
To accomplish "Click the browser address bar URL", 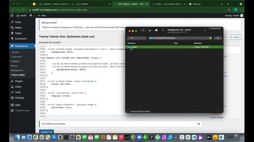I will (x=60, y=10).
